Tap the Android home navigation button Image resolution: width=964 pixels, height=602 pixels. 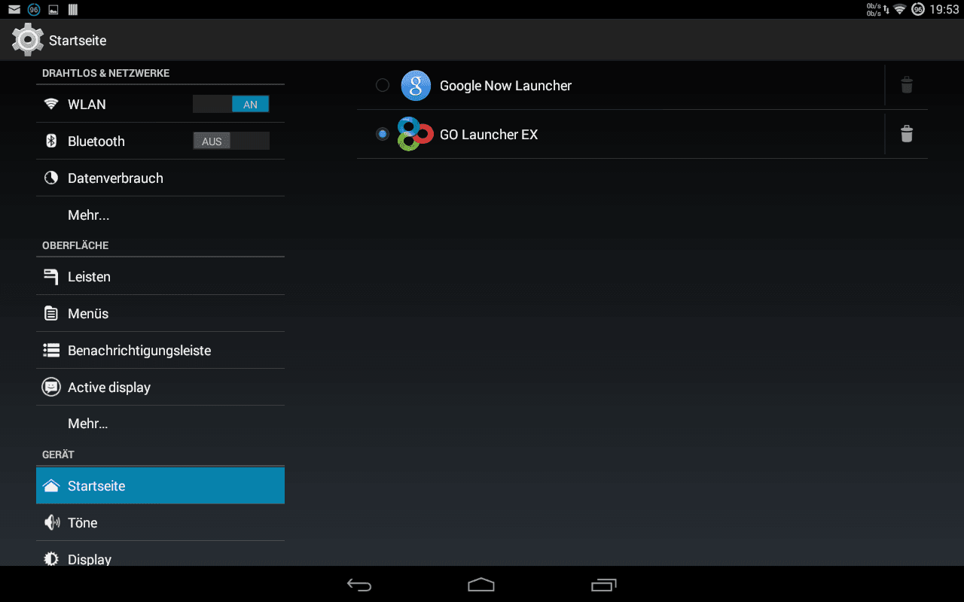pos(481,584)
